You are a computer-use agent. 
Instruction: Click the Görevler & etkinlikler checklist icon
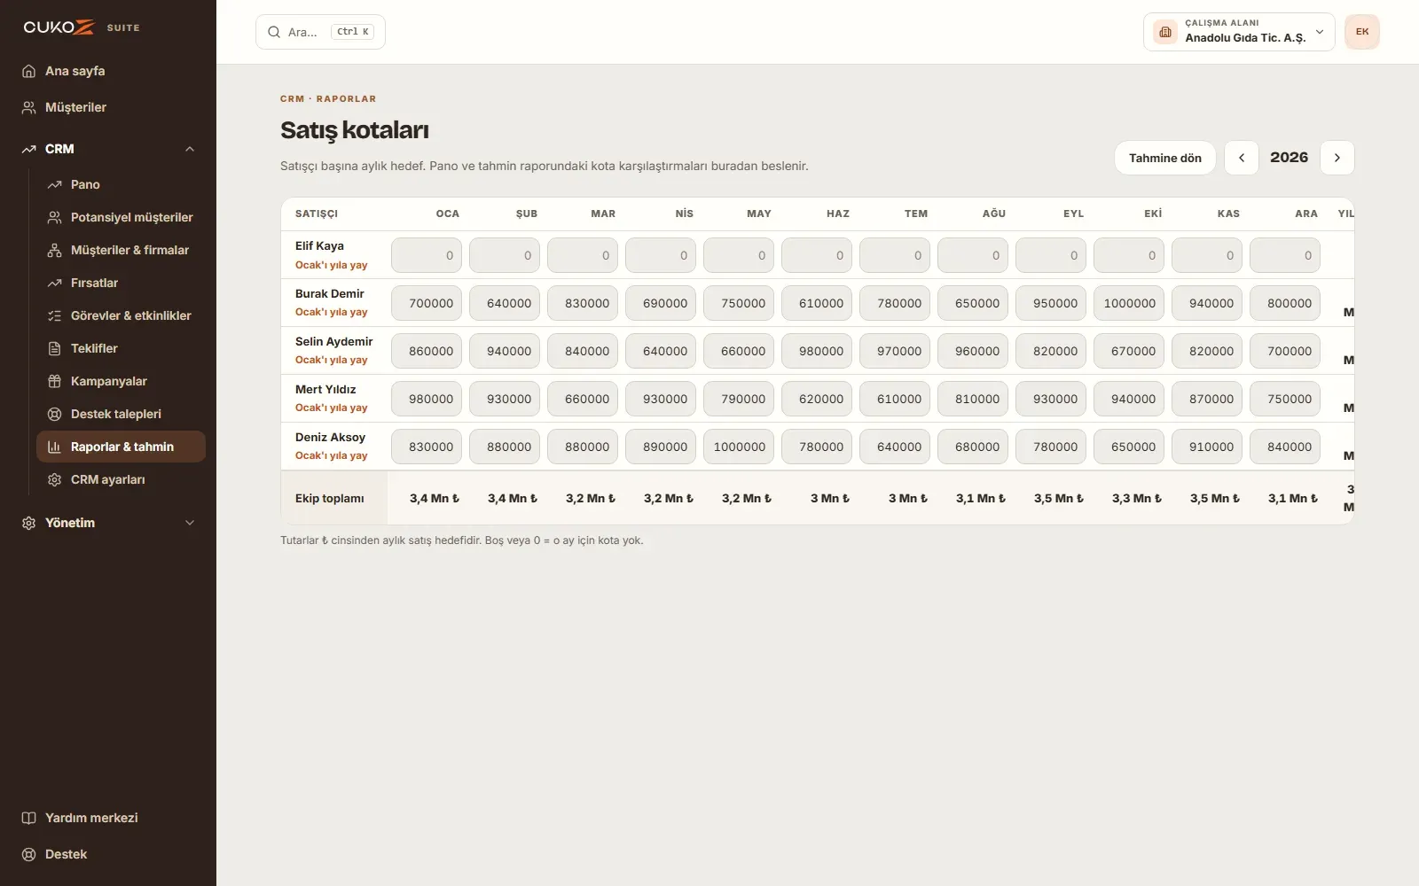[54, 315]
